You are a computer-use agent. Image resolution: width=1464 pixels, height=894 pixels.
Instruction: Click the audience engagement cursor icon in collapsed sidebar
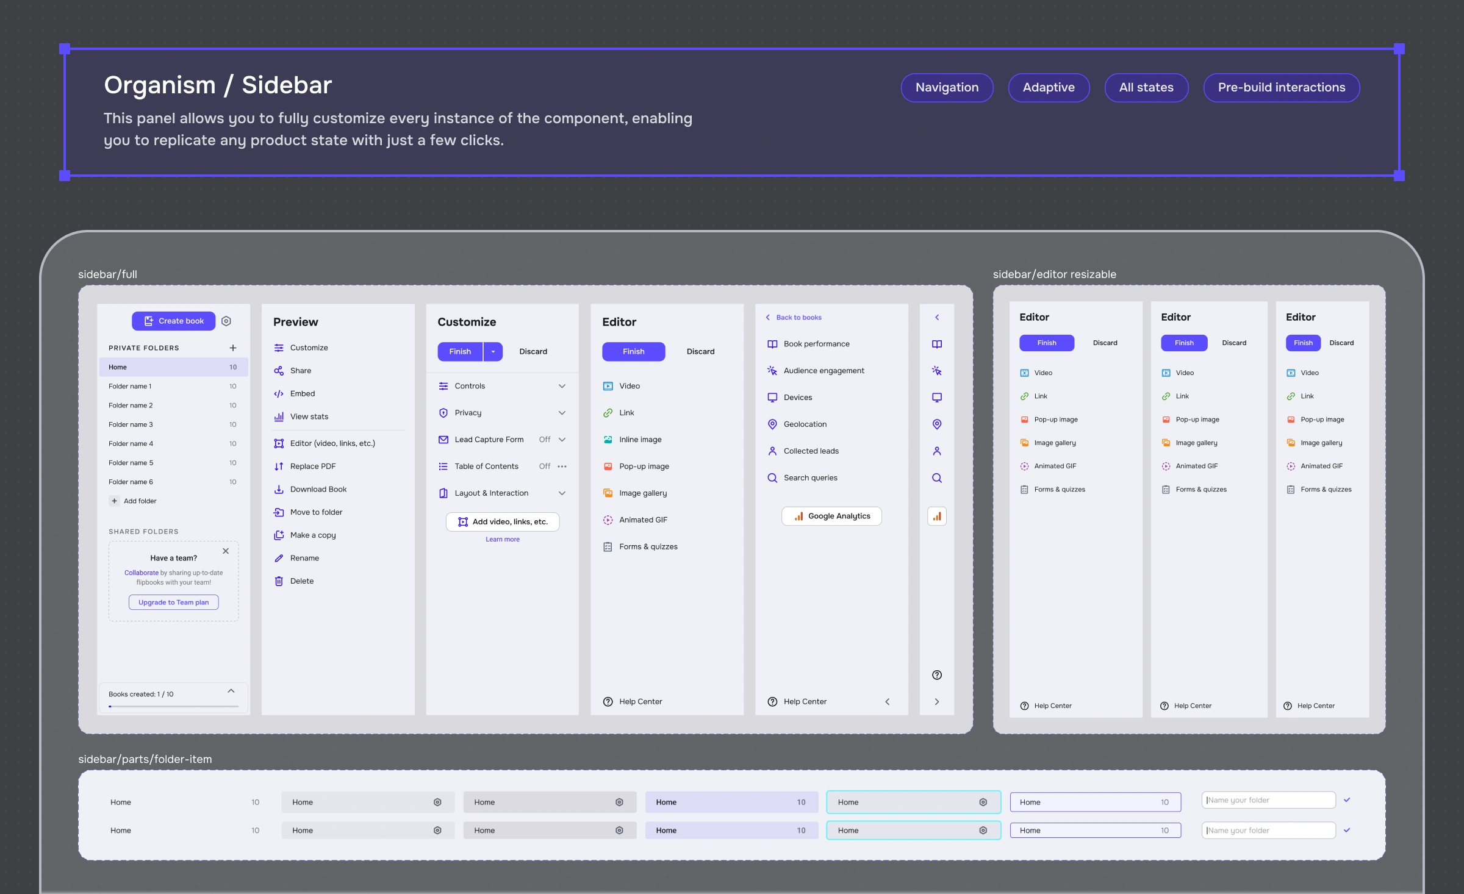(x=937, y=371)
